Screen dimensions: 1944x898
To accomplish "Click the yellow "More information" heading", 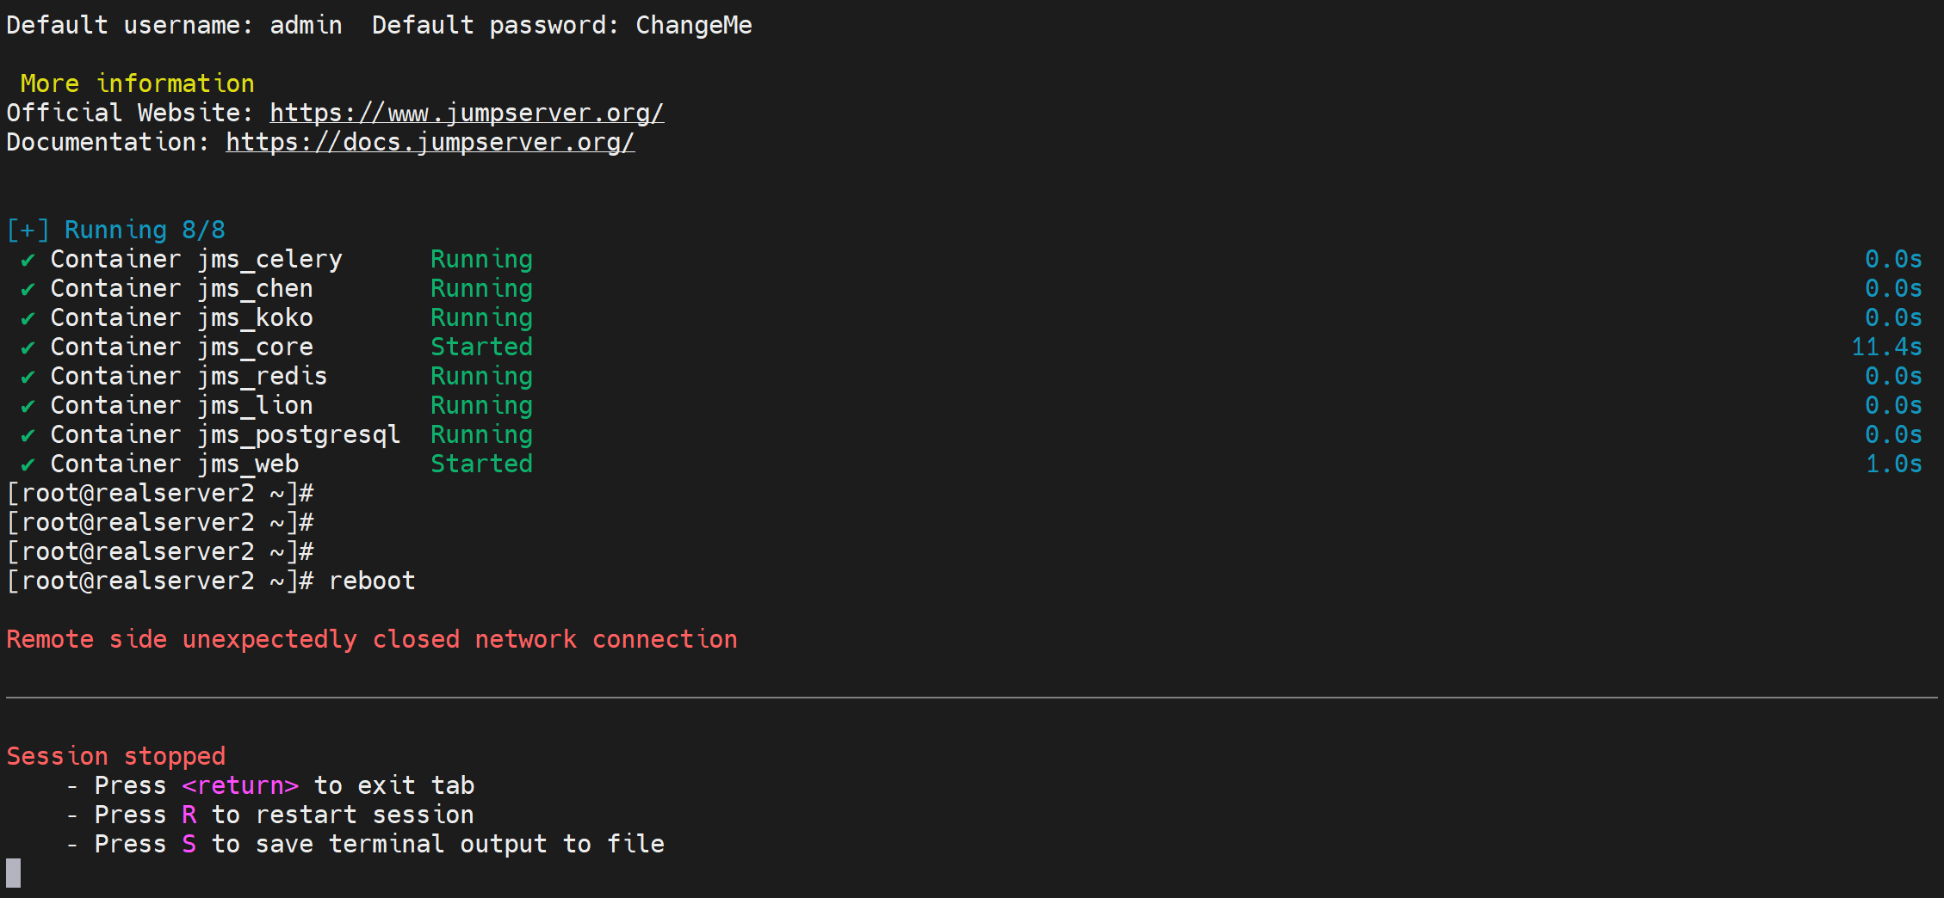I will pos(137,83).
